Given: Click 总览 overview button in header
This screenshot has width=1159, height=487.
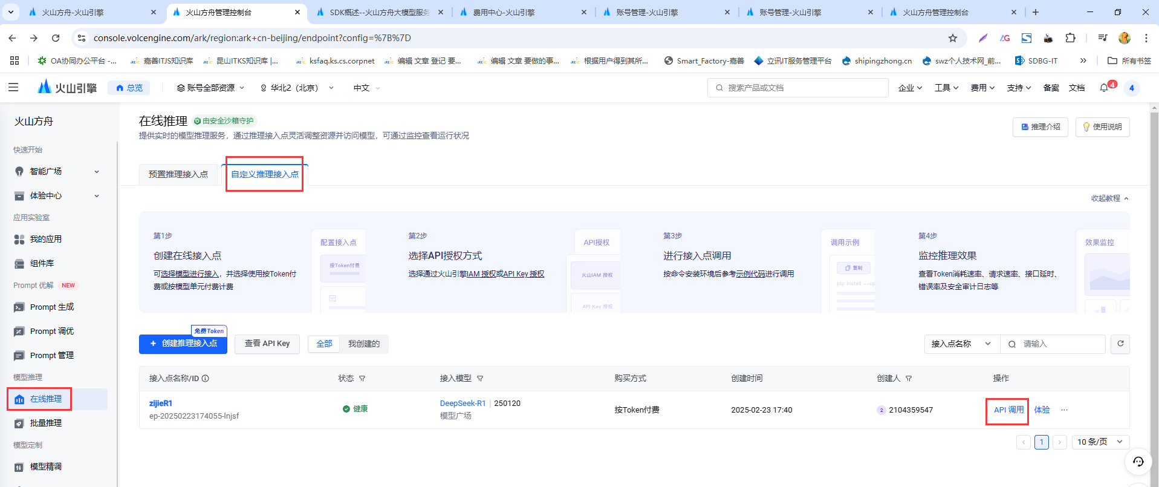Looking at the screenshot, I should pos(129,88).
